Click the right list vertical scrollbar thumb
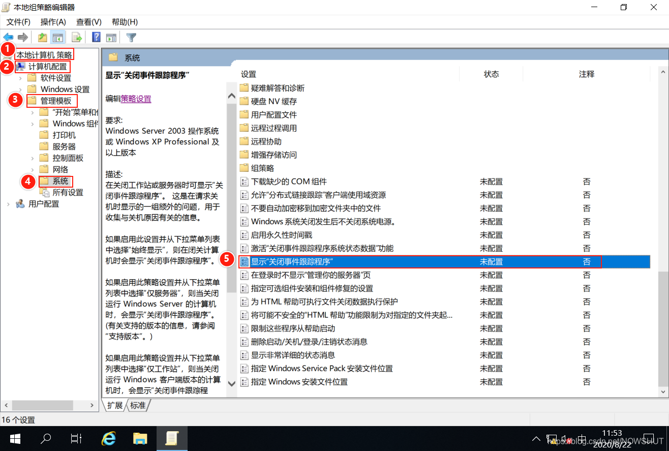Screen dimensions: 669x451 662,328
